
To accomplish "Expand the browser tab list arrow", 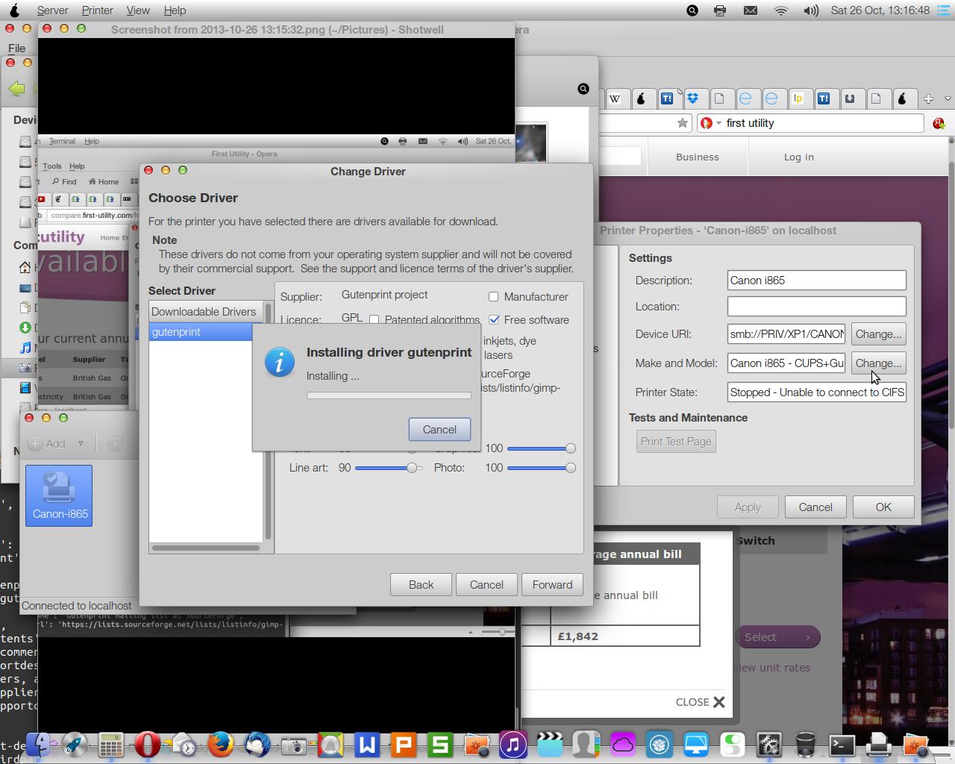I will tap(948, 98).
